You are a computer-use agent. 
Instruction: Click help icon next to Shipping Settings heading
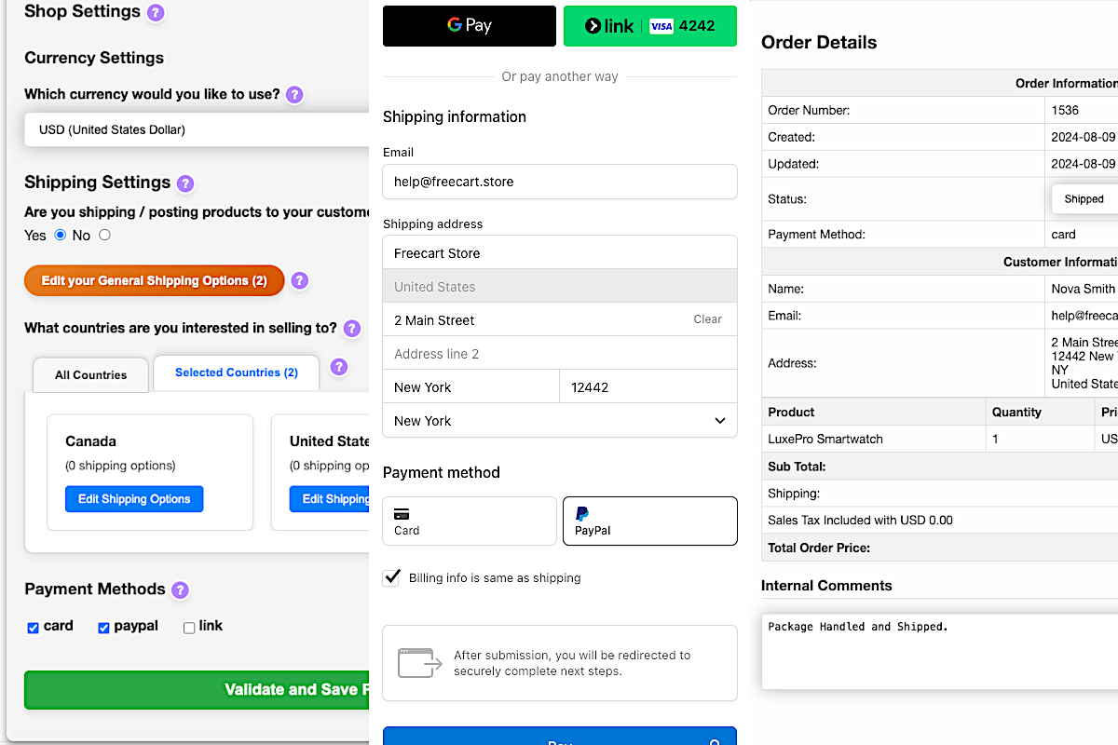185,183
